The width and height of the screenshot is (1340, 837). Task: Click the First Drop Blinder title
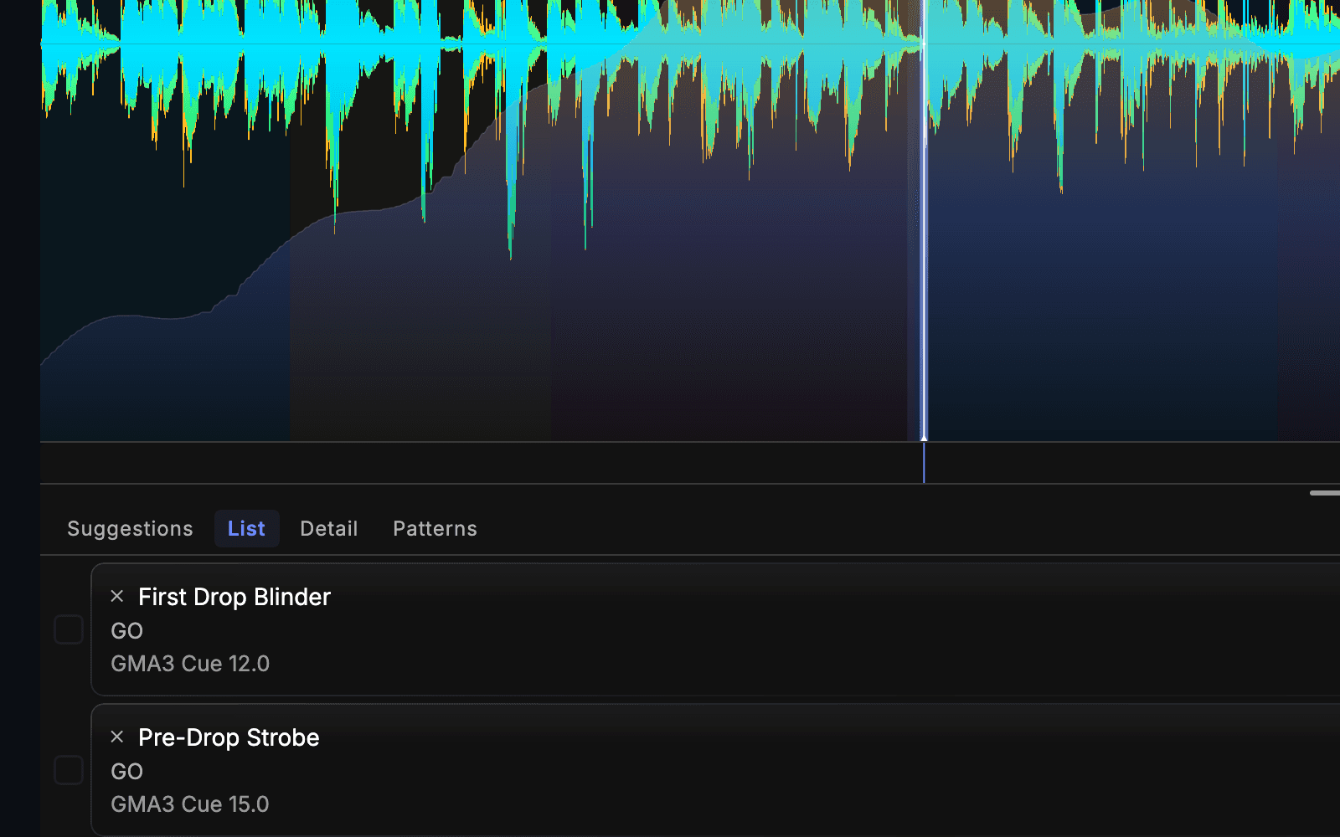pos(234,597)
